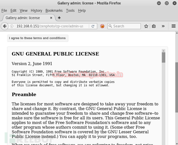
Task: Click the GNU GENERAL PUBLIC LICENSE heading
Action: (x=55, y=54)
